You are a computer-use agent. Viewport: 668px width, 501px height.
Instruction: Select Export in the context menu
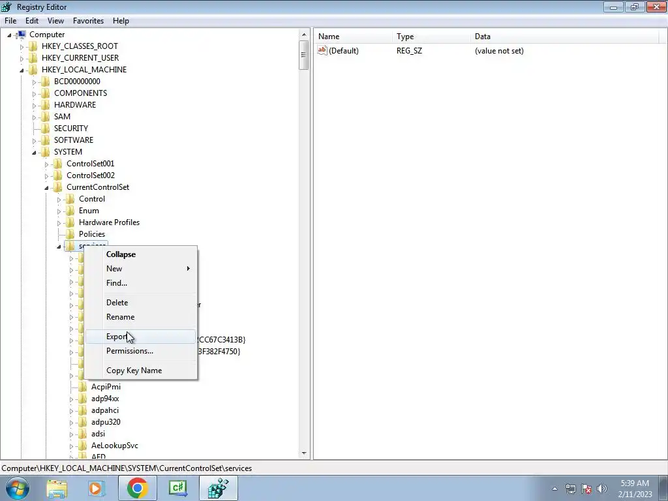click(141, 337)
